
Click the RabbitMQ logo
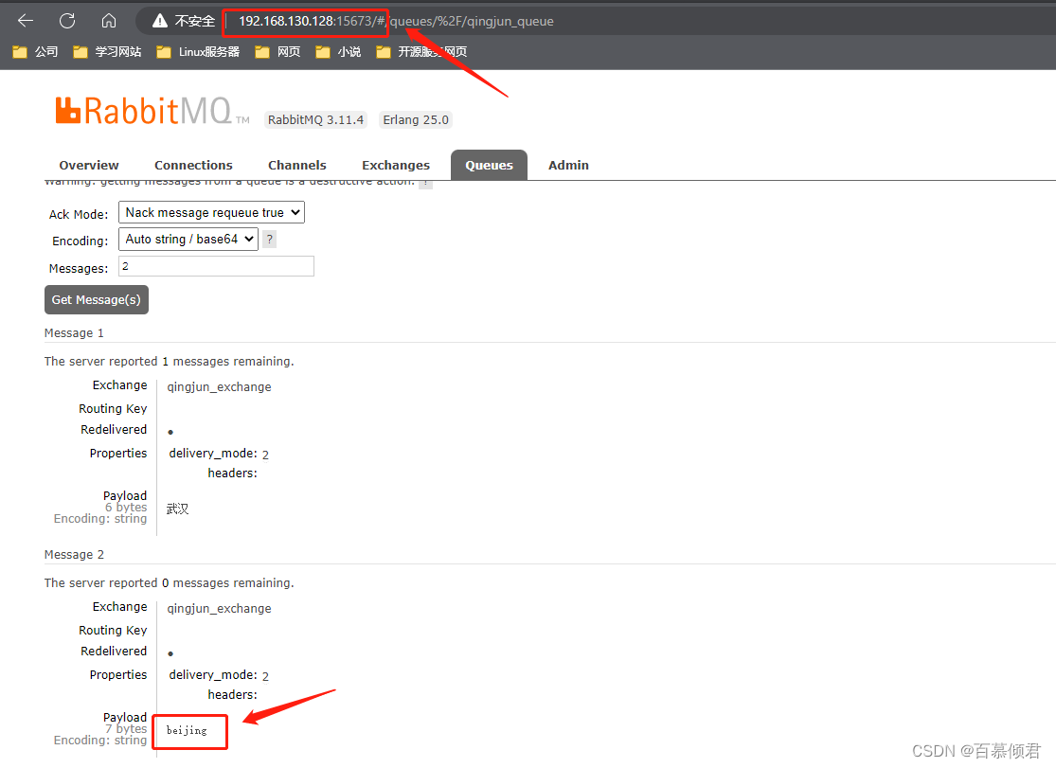[x=152, y=111]
